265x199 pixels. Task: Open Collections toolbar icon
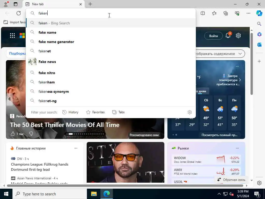(x=226, y=13)
